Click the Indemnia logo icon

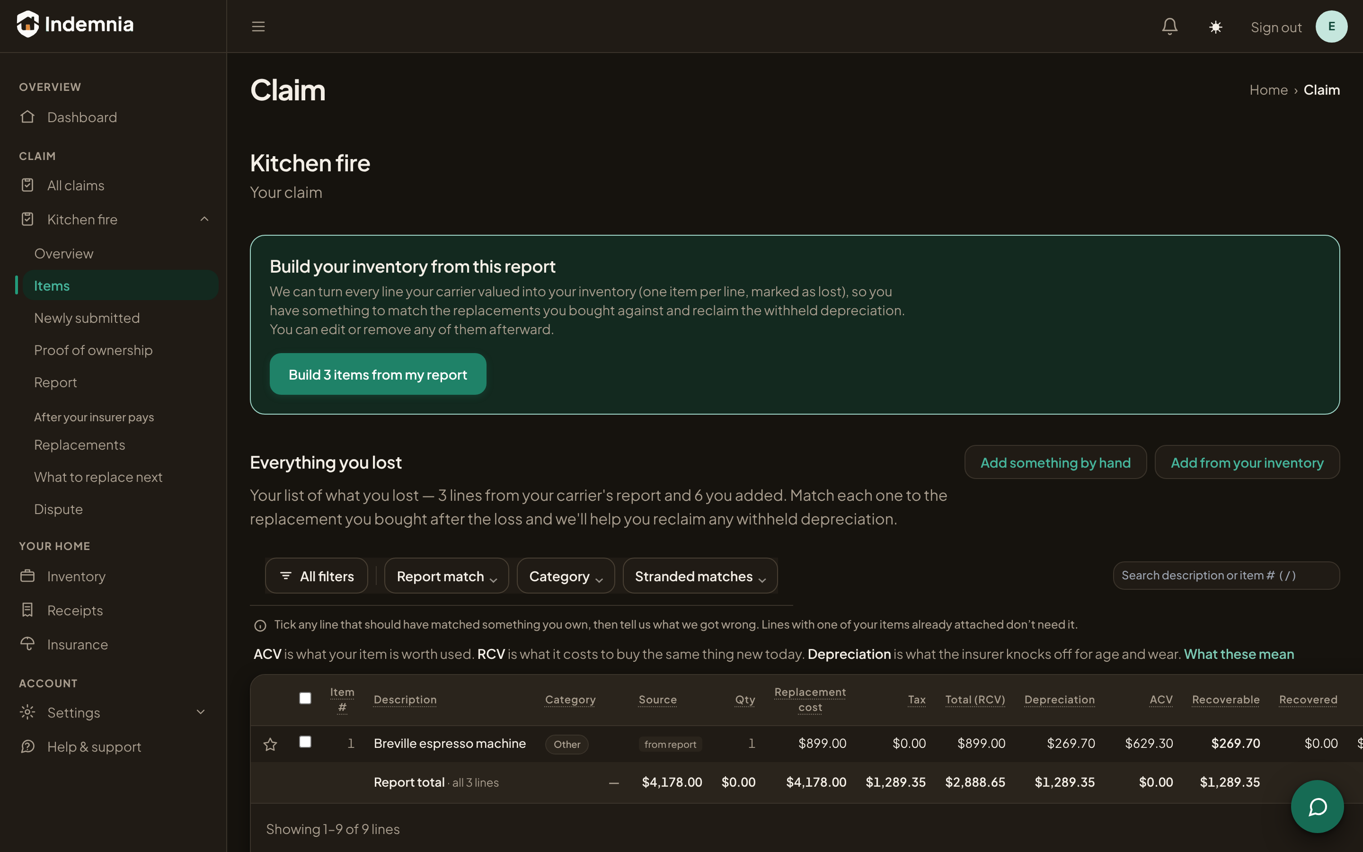[x=27, y=24]
